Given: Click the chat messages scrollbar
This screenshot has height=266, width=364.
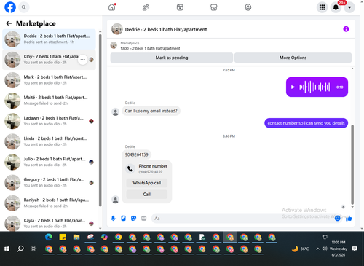Looking at the screenshot, I should [352, 165].
